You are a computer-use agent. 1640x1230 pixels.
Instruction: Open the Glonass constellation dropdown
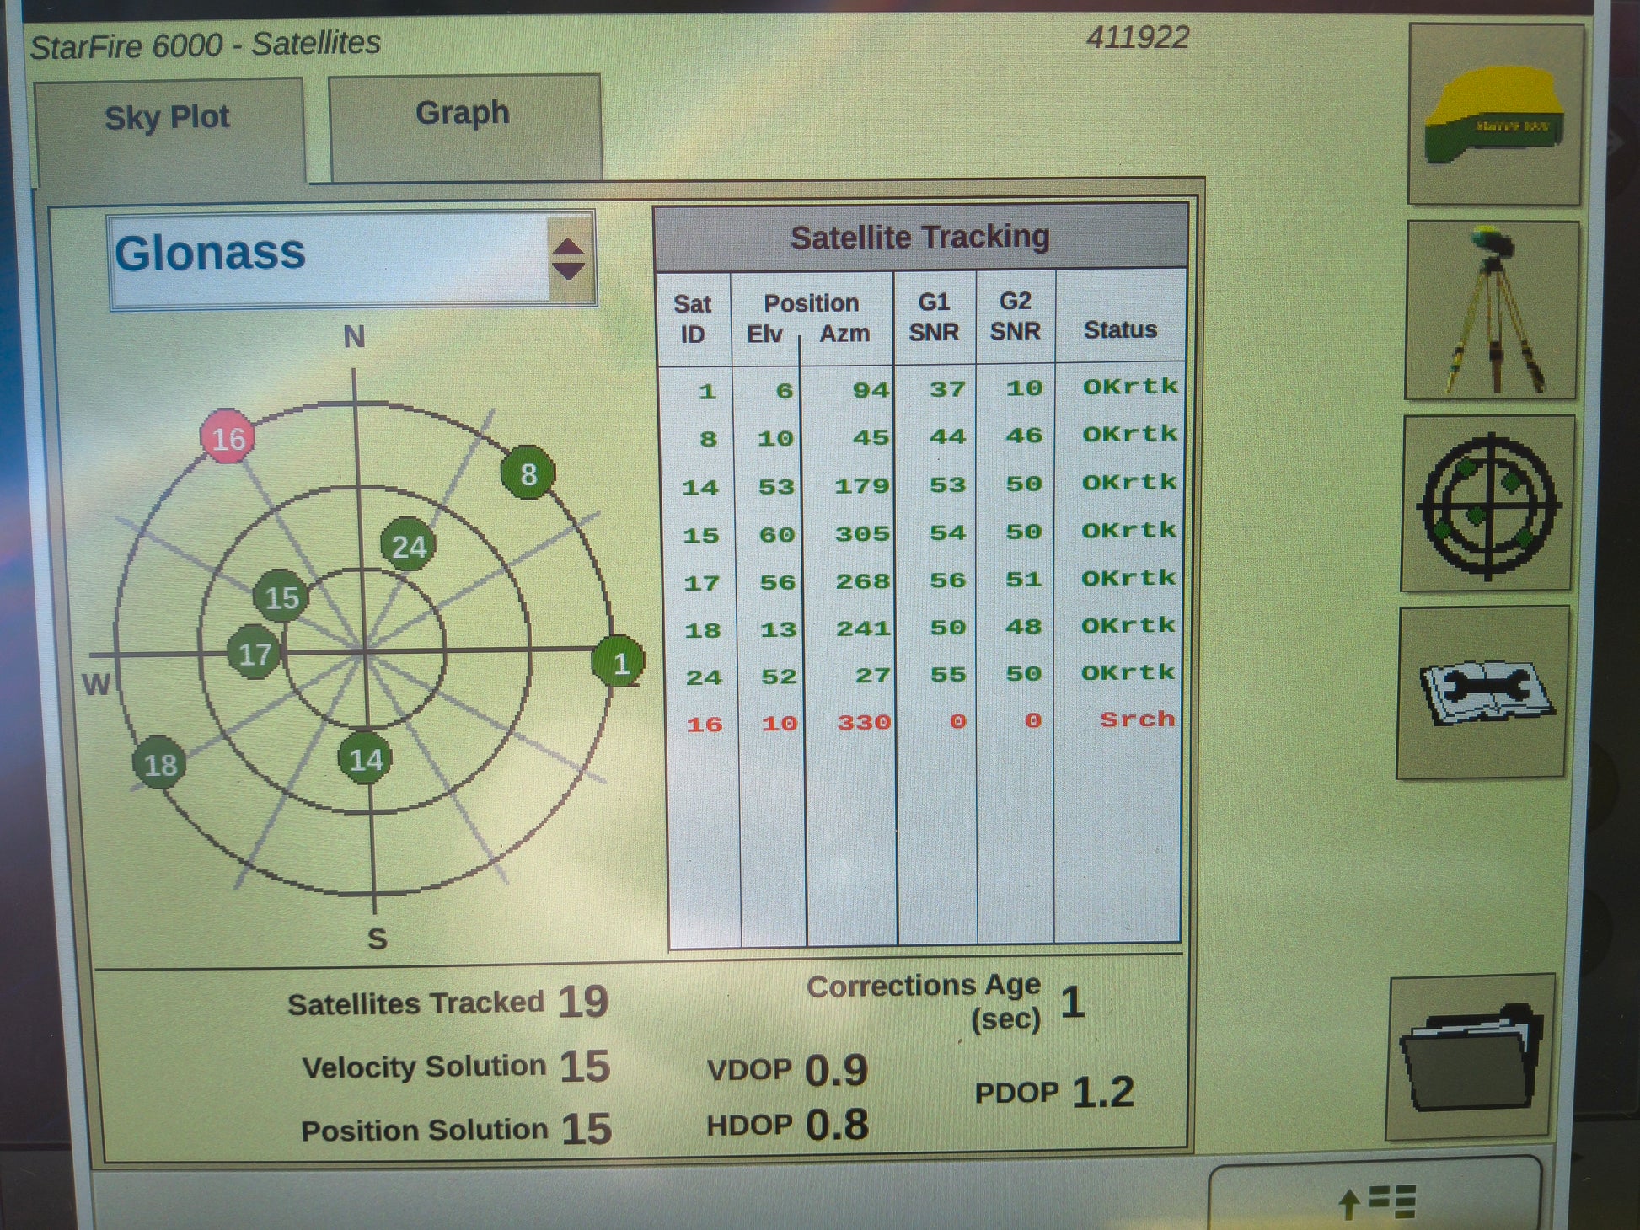click(329, 258)
